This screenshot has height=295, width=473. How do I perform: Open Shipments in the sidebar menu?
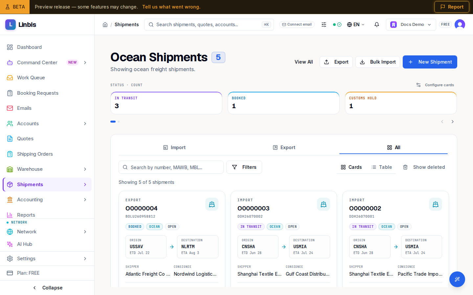tap(47, 185)
